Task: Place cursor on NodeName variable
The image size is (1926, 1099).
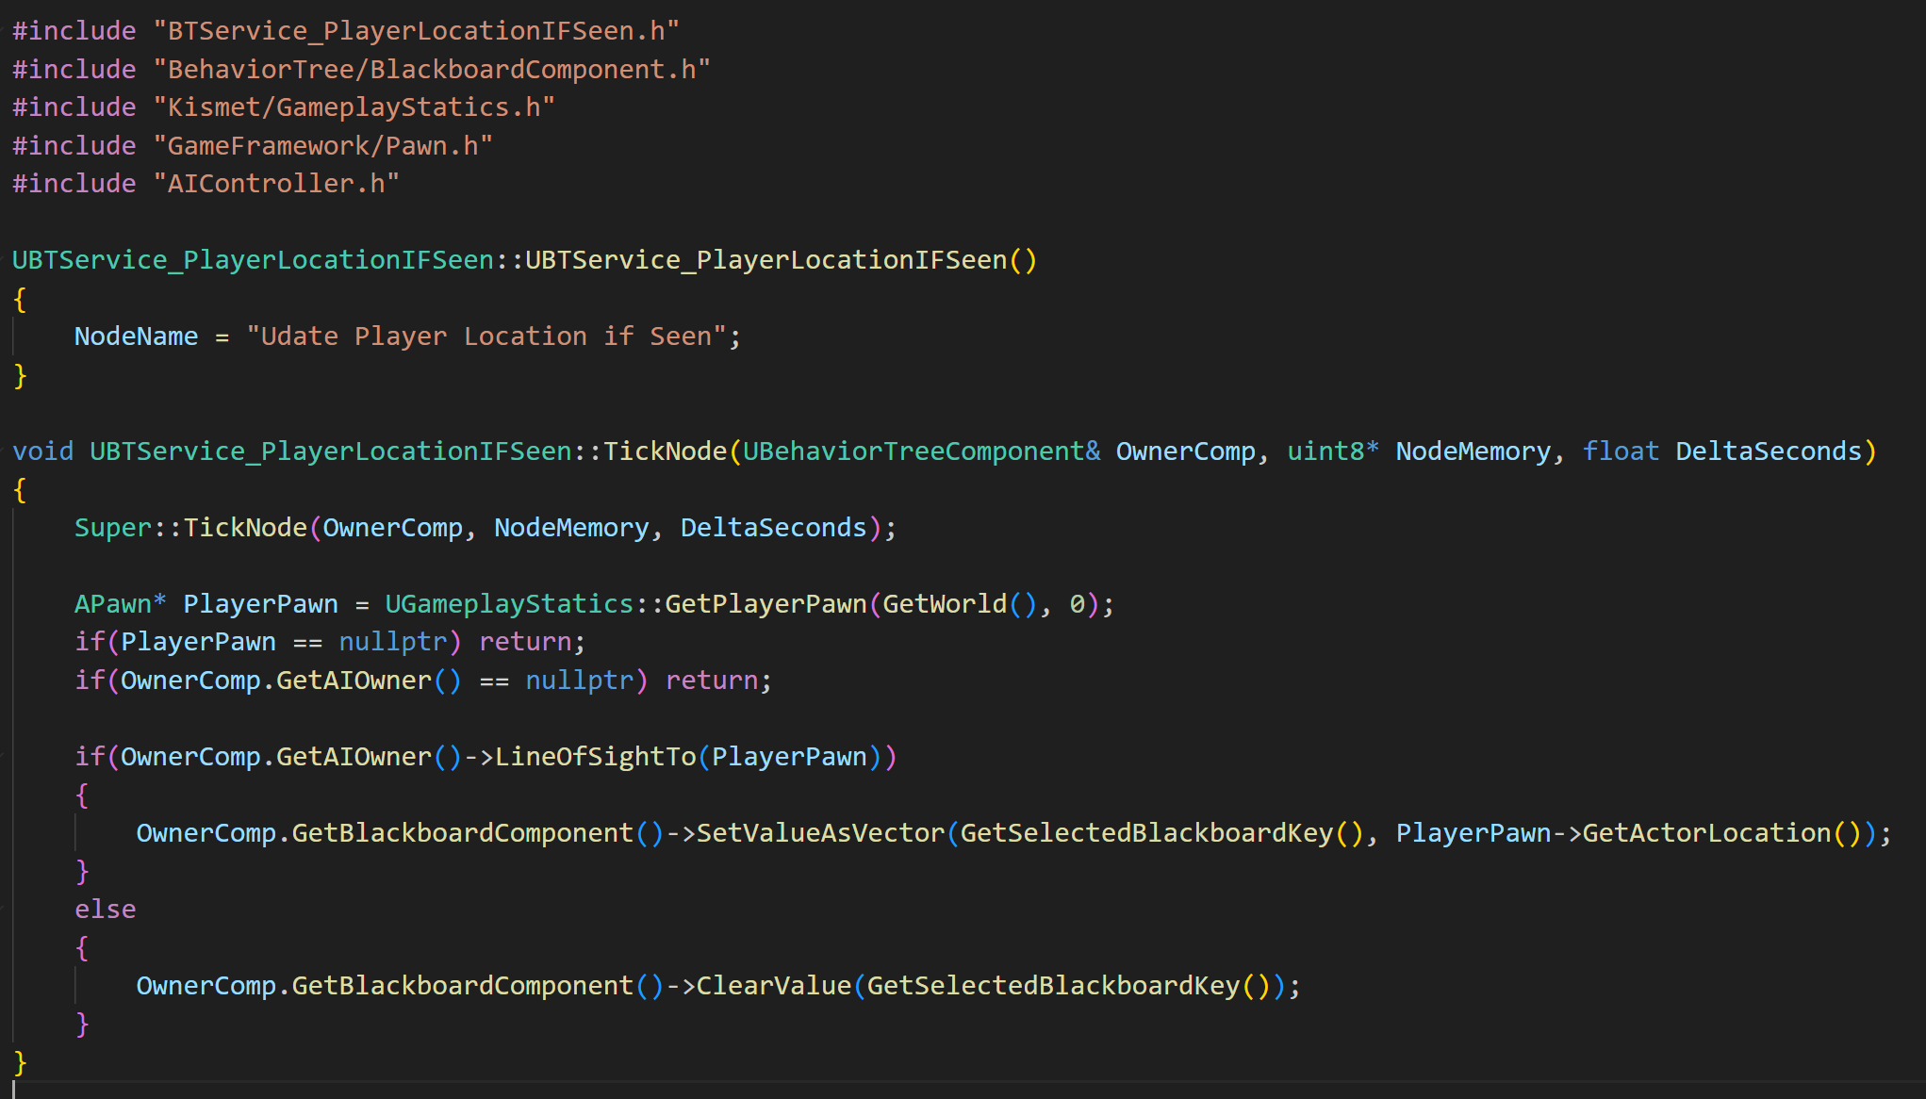Action: (x=136, y=336)
